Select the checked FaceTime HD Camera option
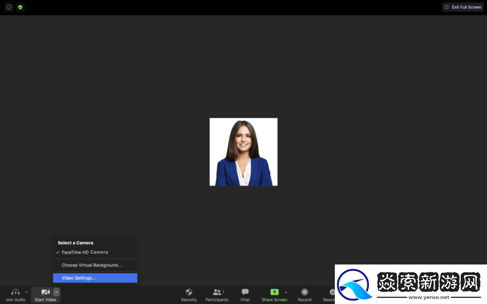Image resolution: width=487 pixels, height=304 pixels. click(85, 252)
